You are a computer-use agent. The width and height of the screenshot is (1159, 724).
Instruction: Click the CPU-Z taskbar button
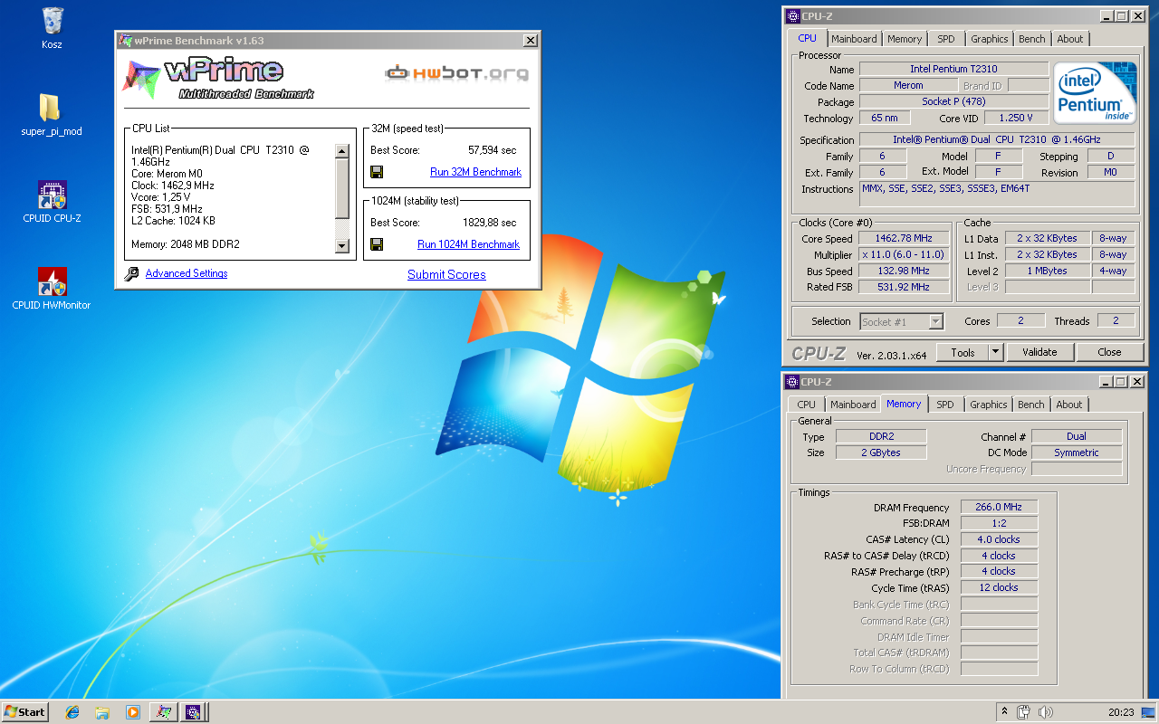click(193, 712)
